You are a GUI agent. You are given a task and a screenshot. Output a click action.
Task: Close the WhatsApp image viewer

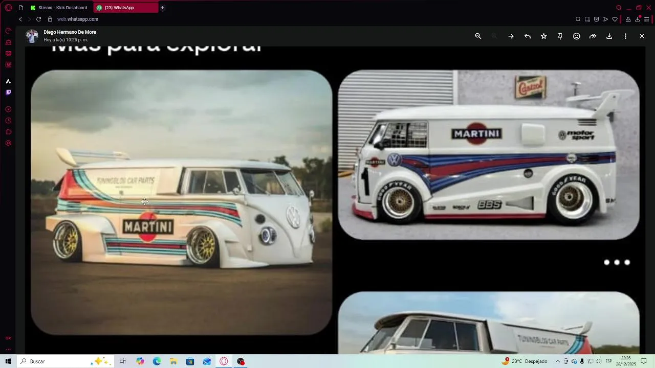[x=642, y=36]
